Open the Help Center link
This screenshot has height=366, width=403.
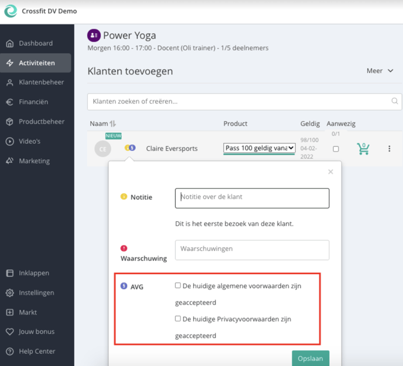37,351
